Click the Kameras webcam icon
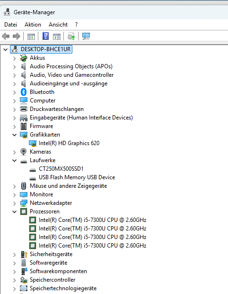This screenshot has height=294, width=228. pos(24,152)
